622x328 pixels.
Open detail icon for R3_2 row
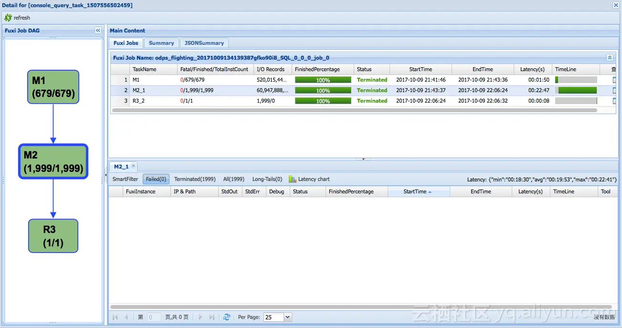pos(614,101)
